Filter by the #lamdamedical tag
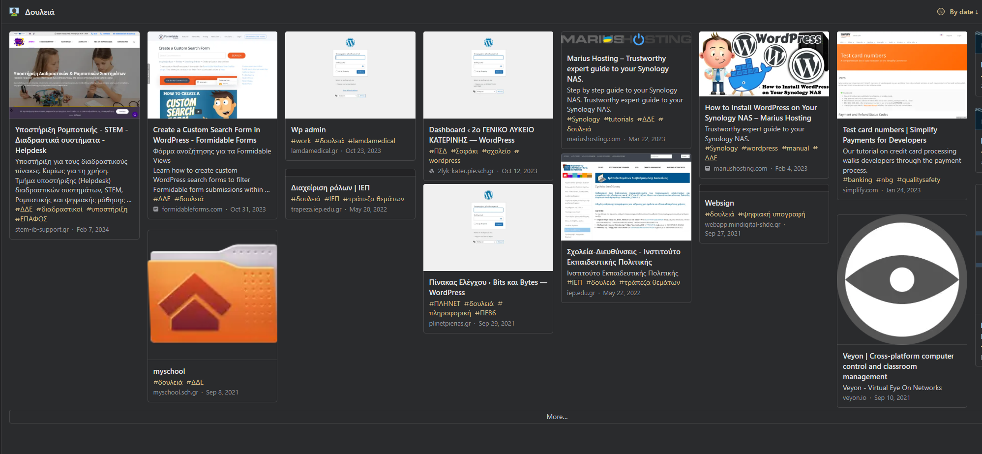The height and width of the screenshot is (454, 982). [372, 141]
